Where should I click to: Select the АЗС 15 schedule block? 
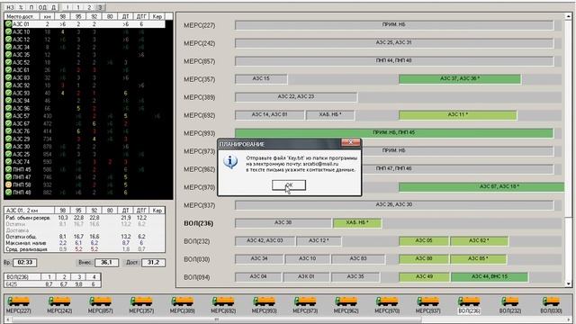261,79
